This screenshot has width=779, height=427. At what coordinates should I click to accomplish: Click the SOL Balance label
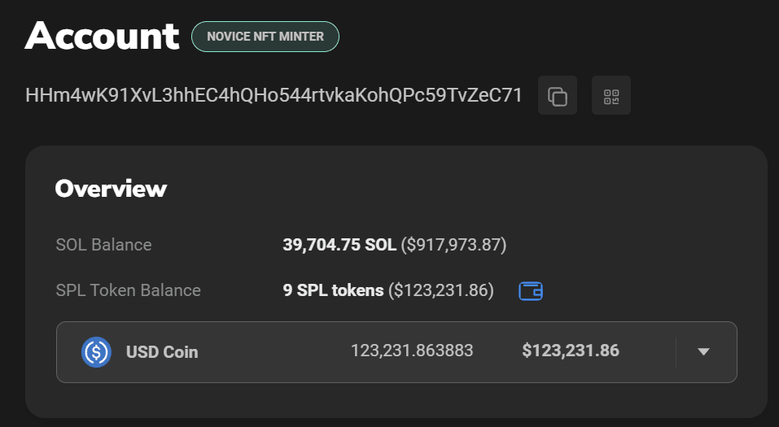(x=103, y=245)
